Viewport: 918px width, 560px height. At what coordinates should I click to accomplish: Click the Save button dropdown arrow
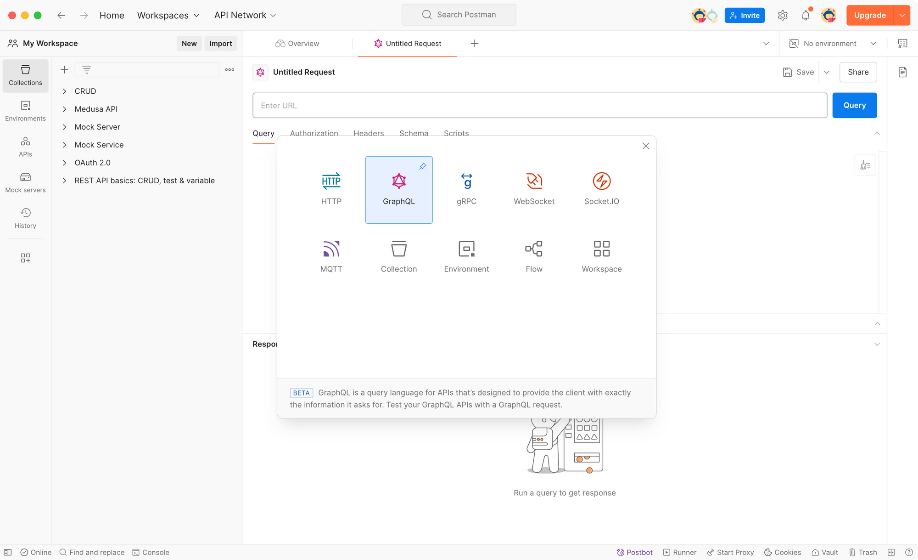[x=827, y=72]
